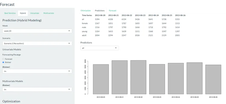Open the Otimization tab
This screenshot has width=226, height=104.
(x=86, y=11)
